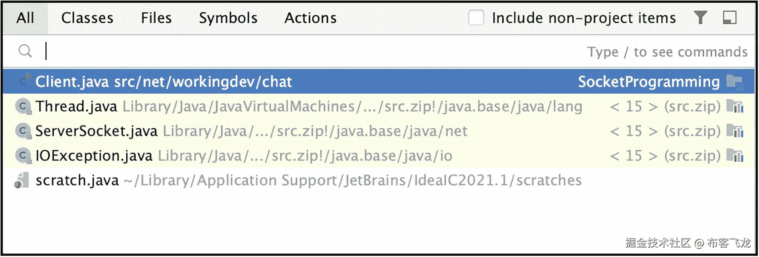Click the search magnifier icon
This screenshot has height=257, width=759.
[x=25, y=51]
